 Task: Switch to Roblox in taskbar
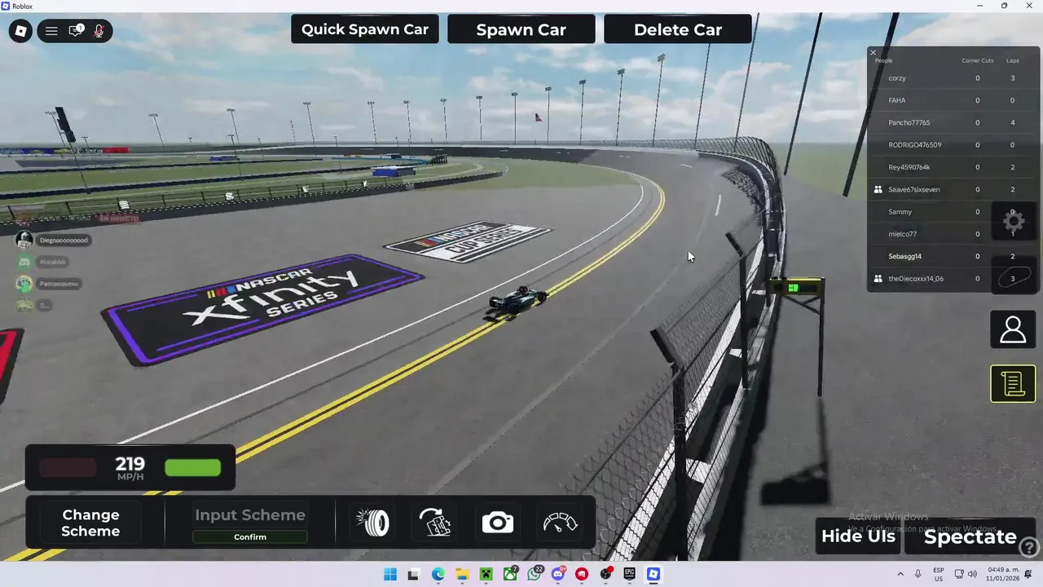click(x=654, y=574)
